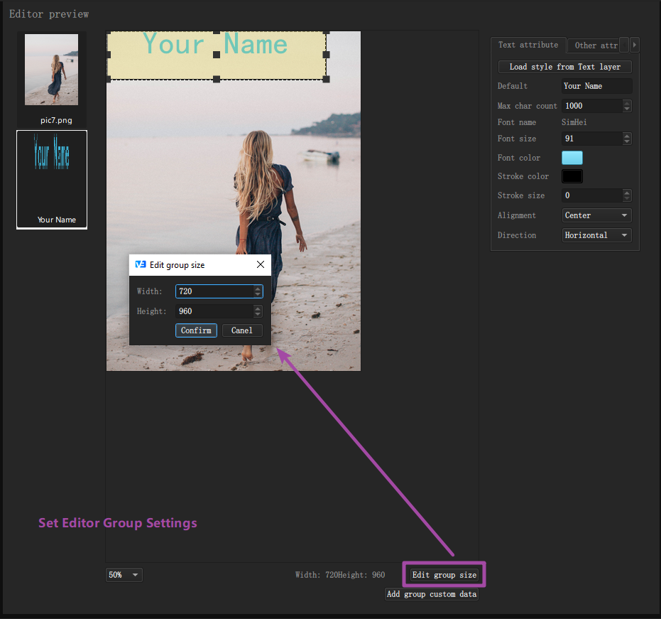Select the Your Name layer thumbnail
This screenshot has height=619, width=661.
click(x=52, y=180)
